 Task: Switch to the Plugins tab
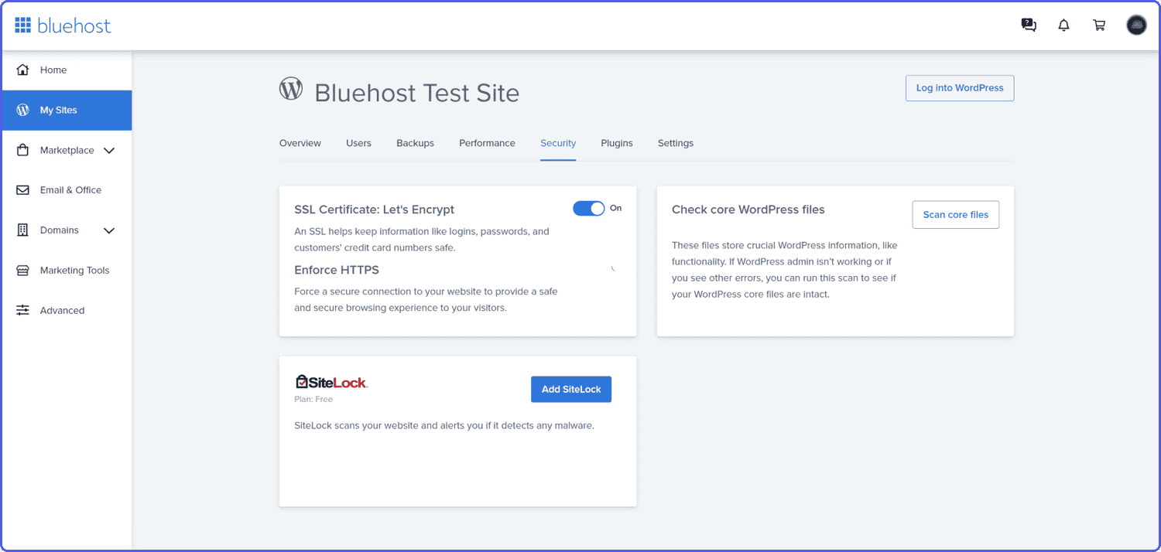pyautogui.click(x=617, y=143)
